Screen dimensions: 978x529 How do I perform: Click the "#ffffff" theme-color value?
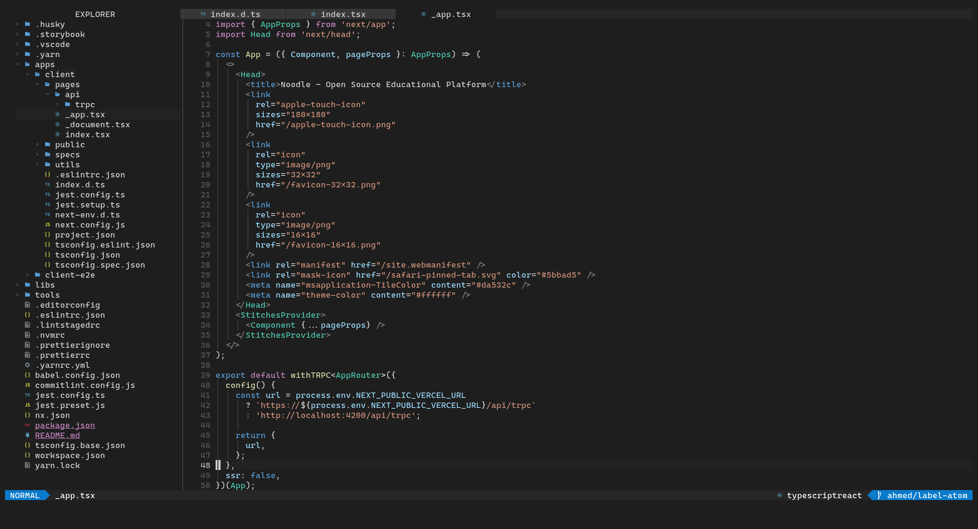pyautogui.click(x=433, y=295)
